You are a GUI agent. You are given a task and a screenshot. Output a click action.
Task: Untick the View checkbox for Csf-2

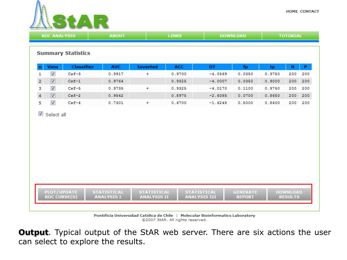pyautogui.click(x=53, y=95)
